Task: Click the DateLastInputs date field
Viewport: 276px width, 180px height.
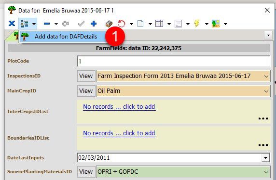Action: pyautogui.click(x=169, y=158)
